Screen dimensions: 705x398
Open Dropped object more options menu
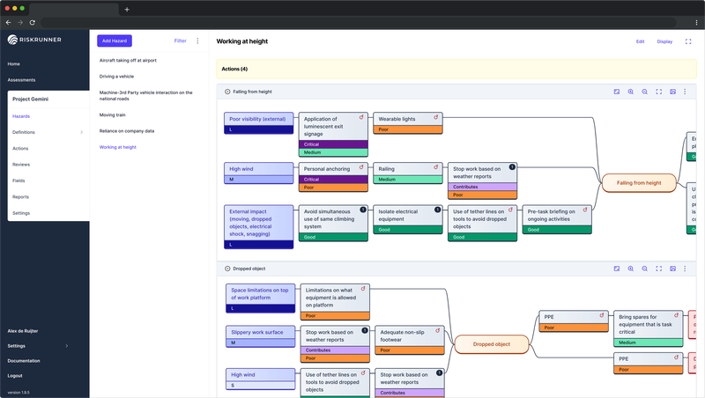click(685, 269)
